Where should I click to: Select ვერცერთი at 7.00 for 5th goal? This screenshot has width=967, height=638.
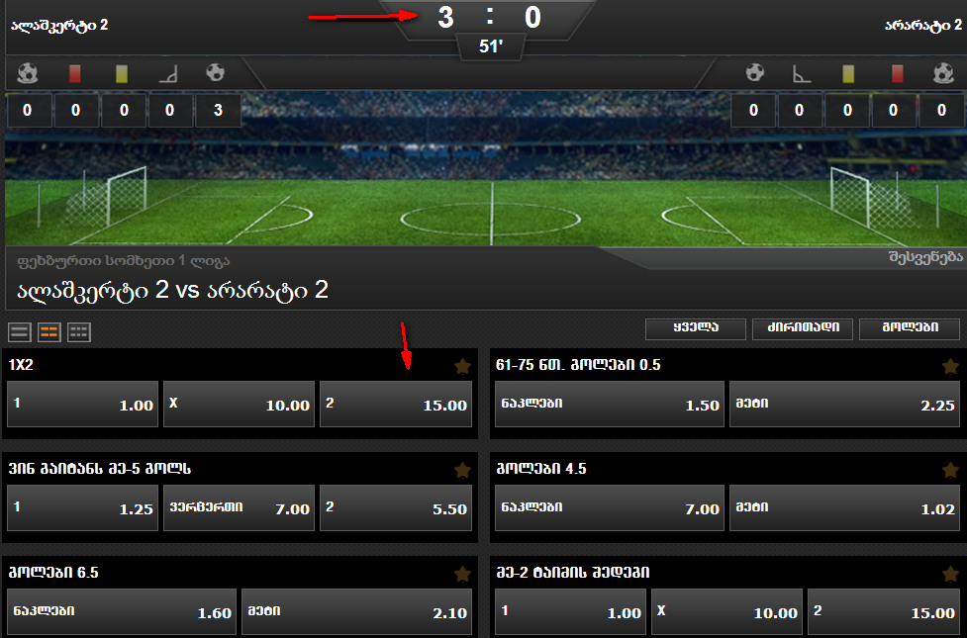coord(240,508)
